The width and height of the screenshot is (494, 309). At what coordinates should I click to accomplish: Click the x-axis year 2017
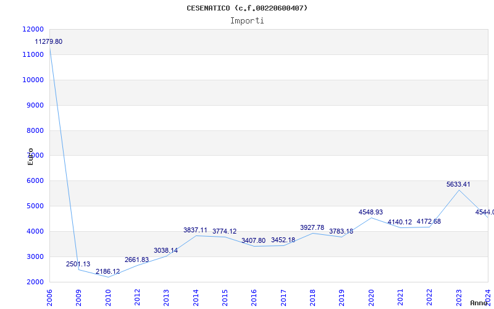pyautogui.click(x=283, y=297)
